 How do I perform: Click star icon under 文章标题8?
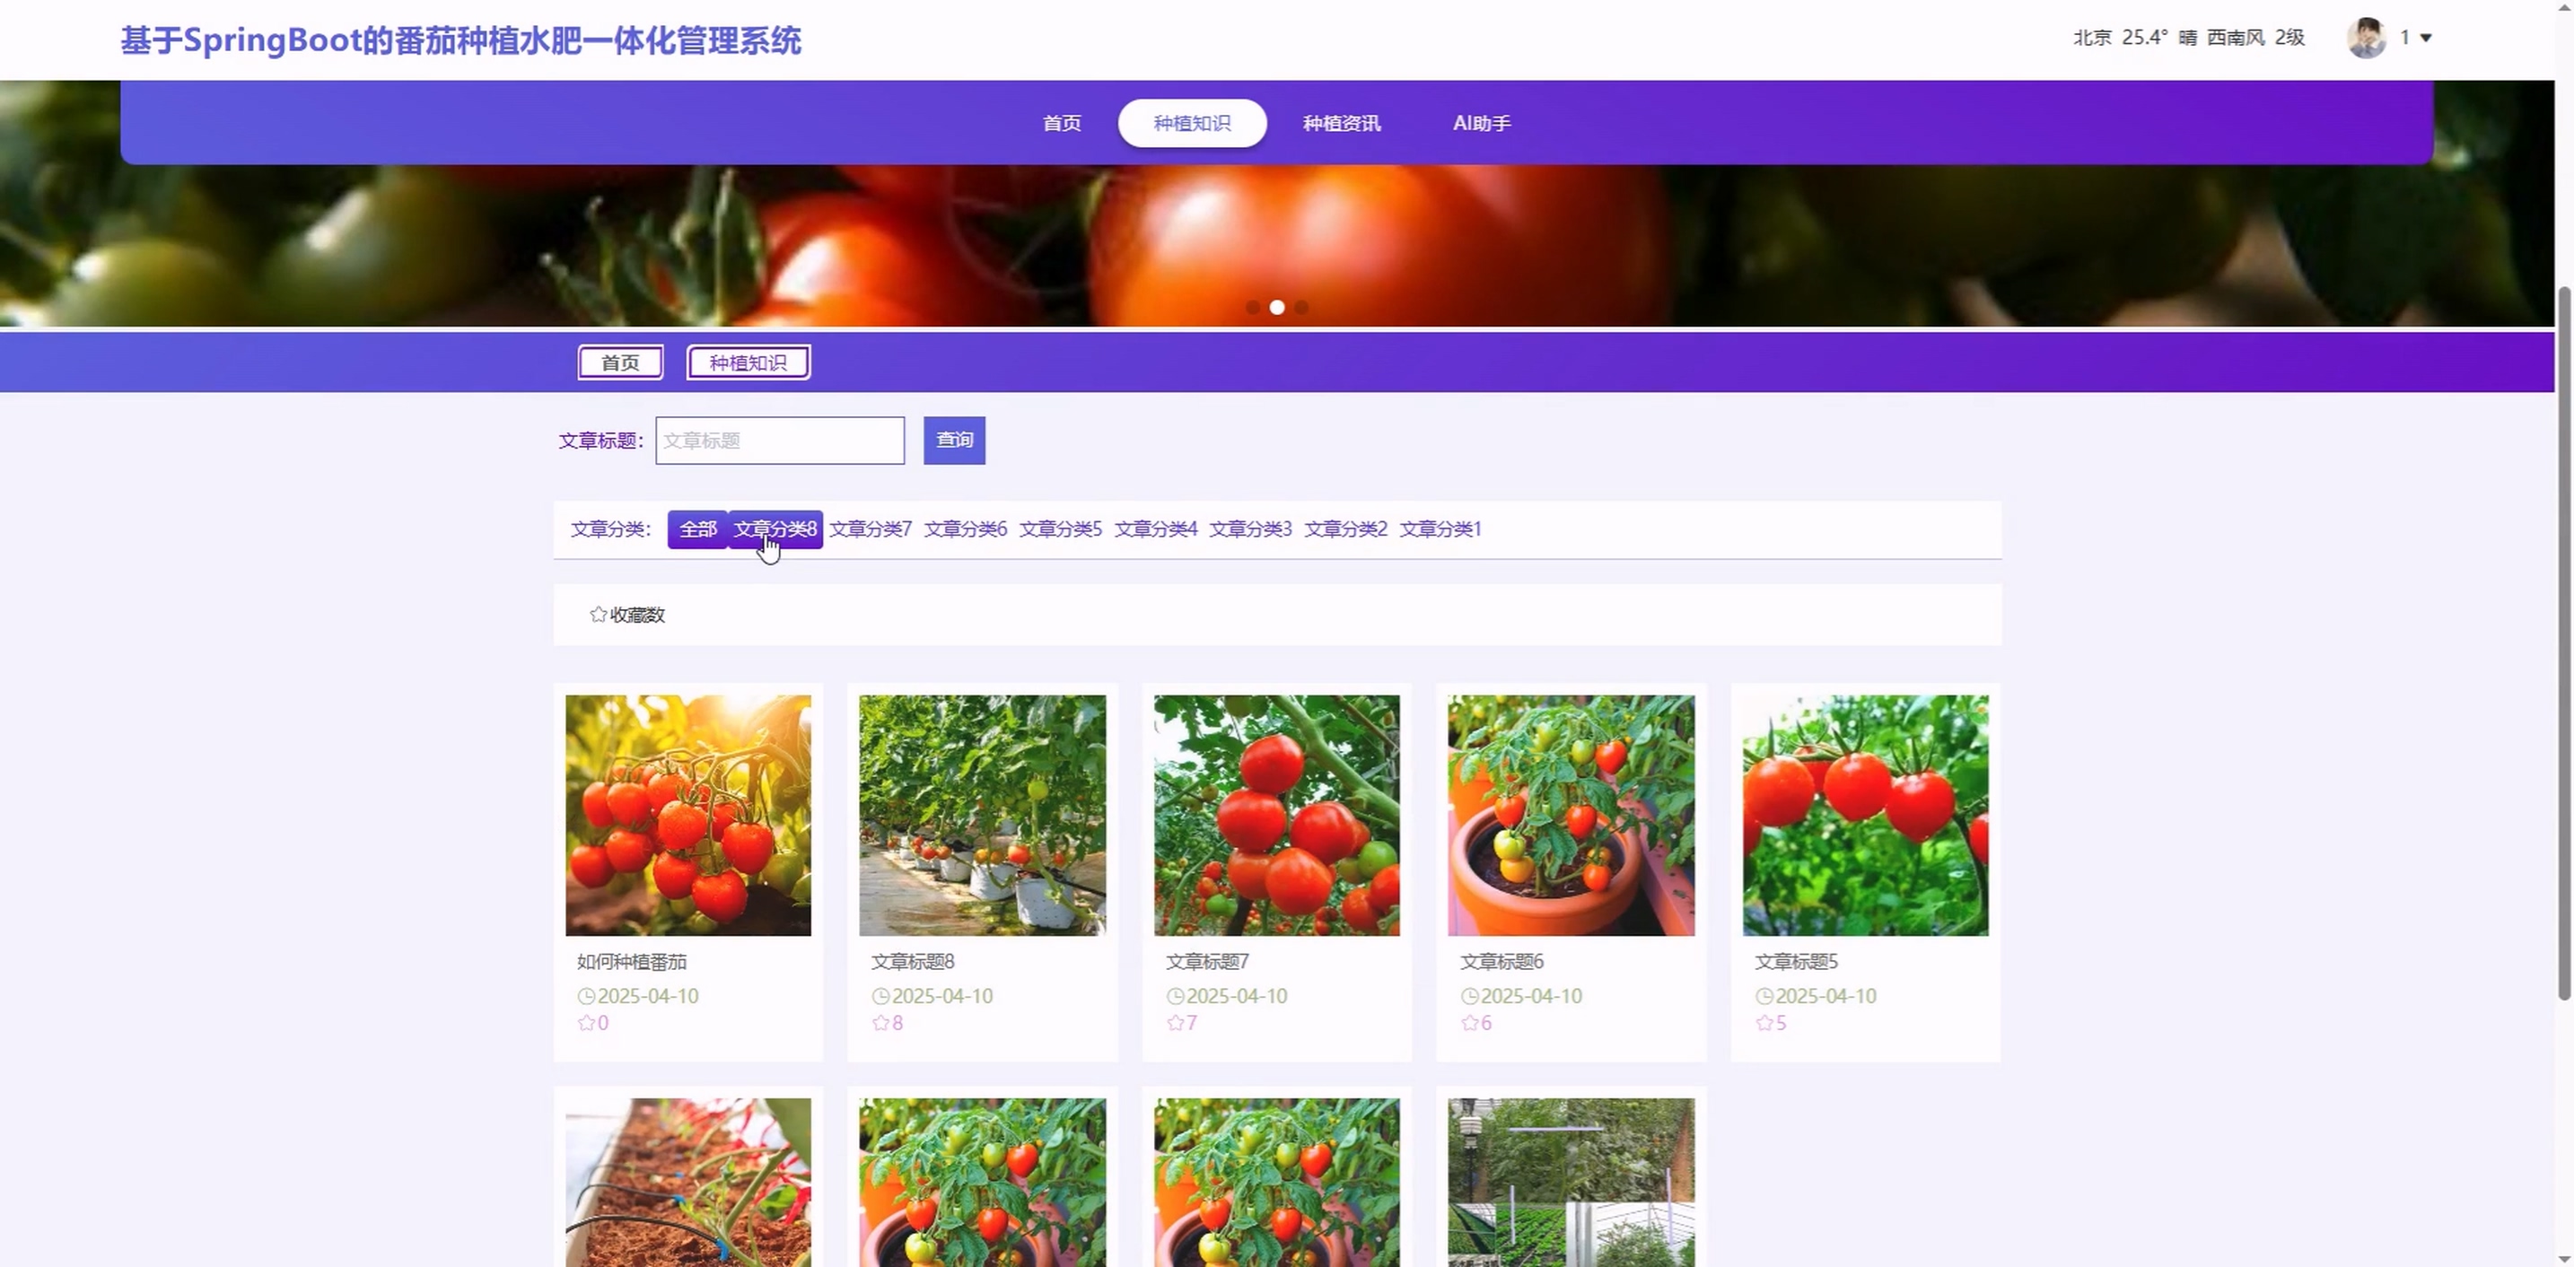point(880,1022)
